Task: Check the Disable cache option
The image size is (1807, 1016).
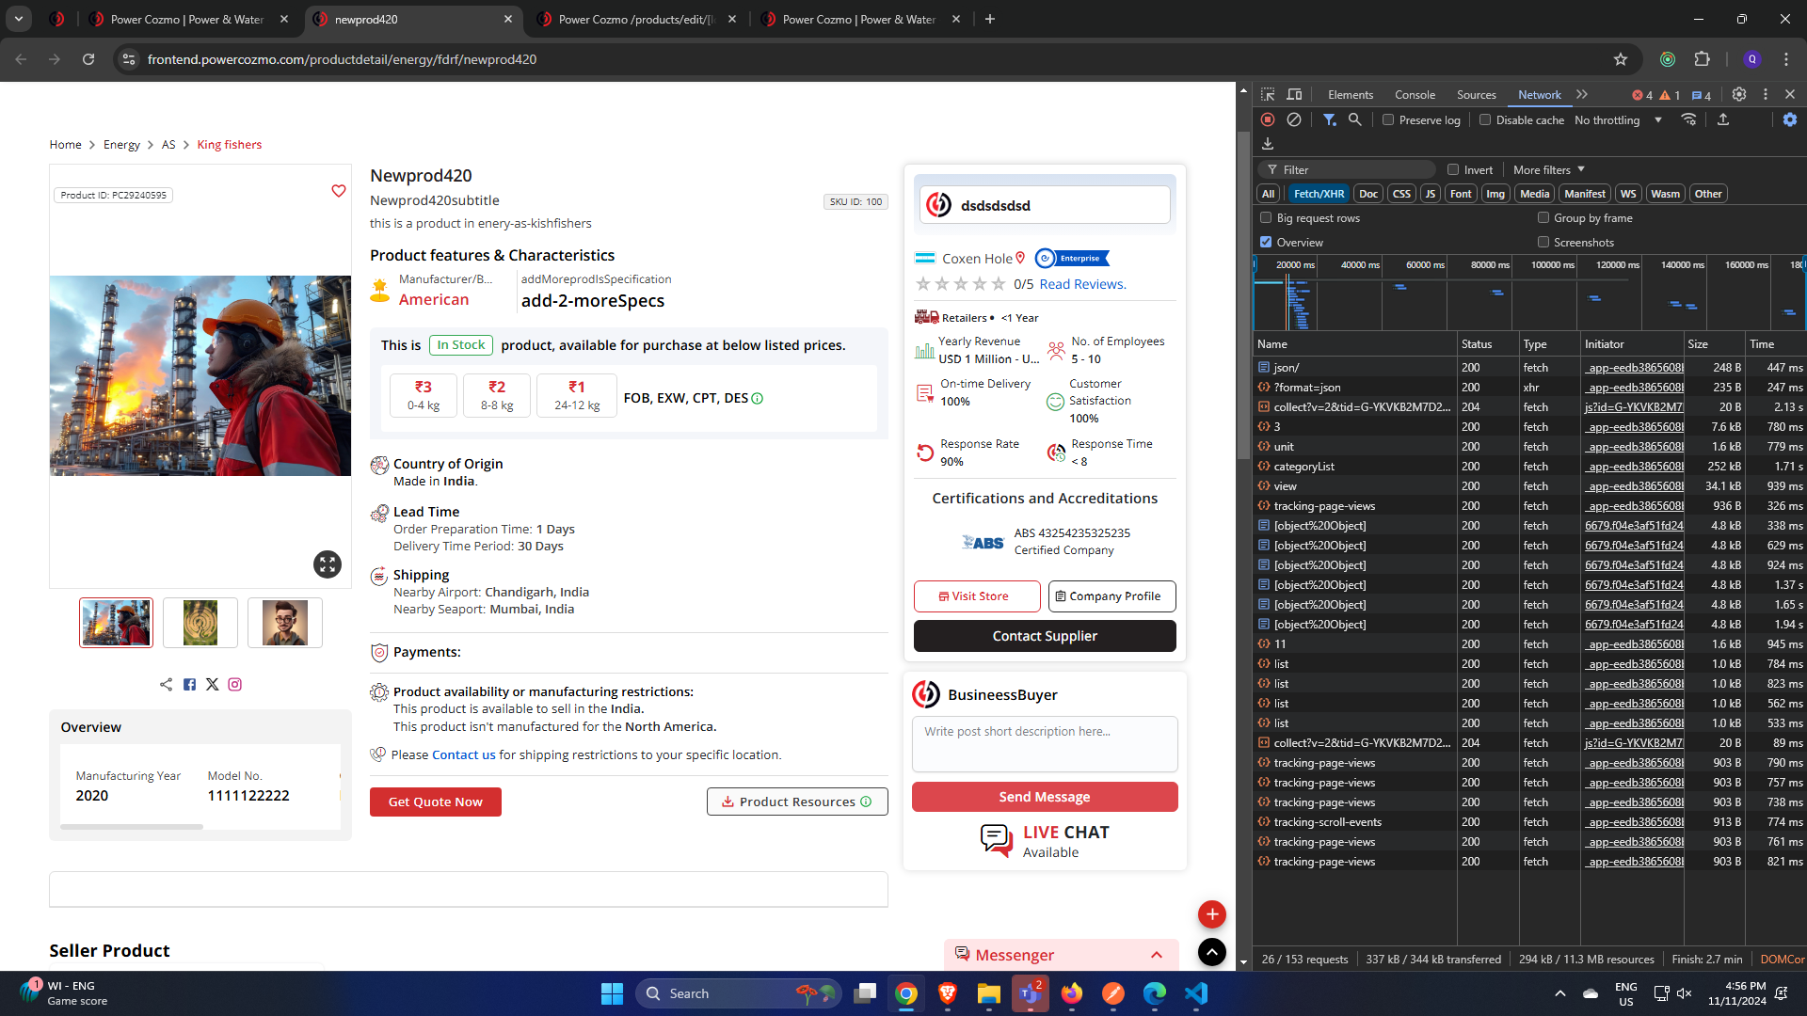Action: [x=1485, y=120]
